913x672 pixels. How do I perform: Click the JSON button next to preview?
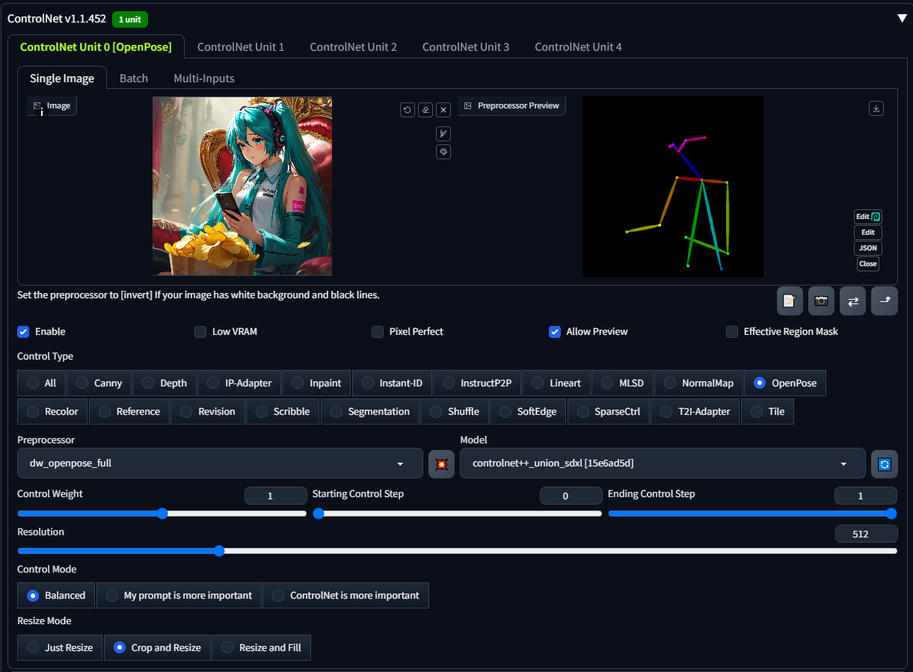[867, 248]
